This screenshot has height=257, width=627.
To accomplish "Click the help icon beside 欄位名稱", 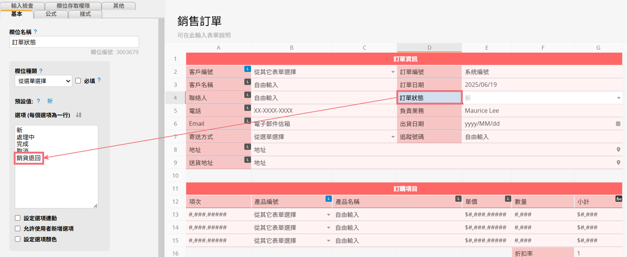I will (35, 32).
